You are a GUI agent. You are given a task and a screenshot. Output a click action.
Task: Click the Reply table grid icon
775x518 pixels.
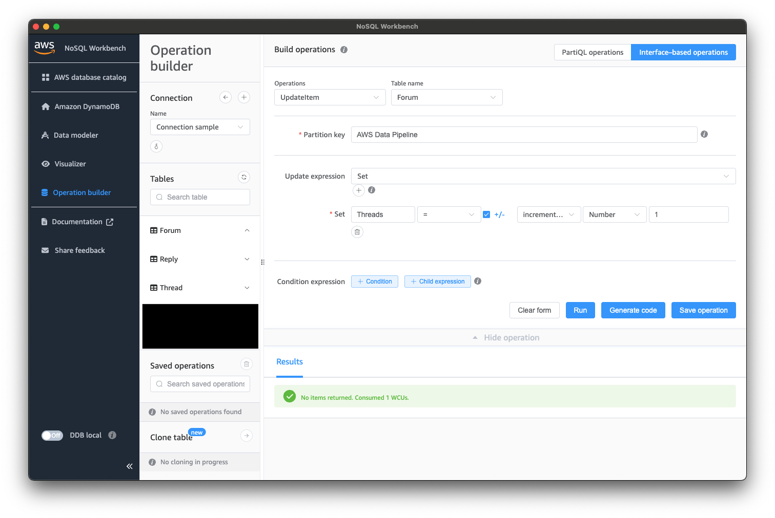pos(154,259)
